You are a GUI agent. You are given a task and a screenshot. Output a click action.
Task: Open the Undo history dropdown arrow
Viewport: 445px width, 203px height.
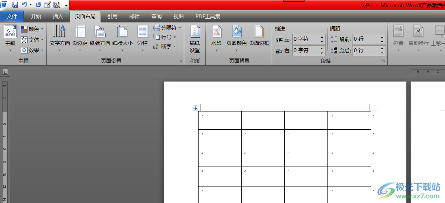[31, 5]
